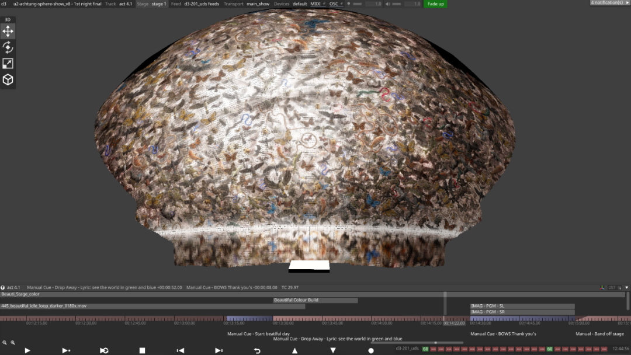Viewport: 631px width, 355px height.
Task: Select the rotate/orbit tool in 3D toolbar
Action: [8, 47]
